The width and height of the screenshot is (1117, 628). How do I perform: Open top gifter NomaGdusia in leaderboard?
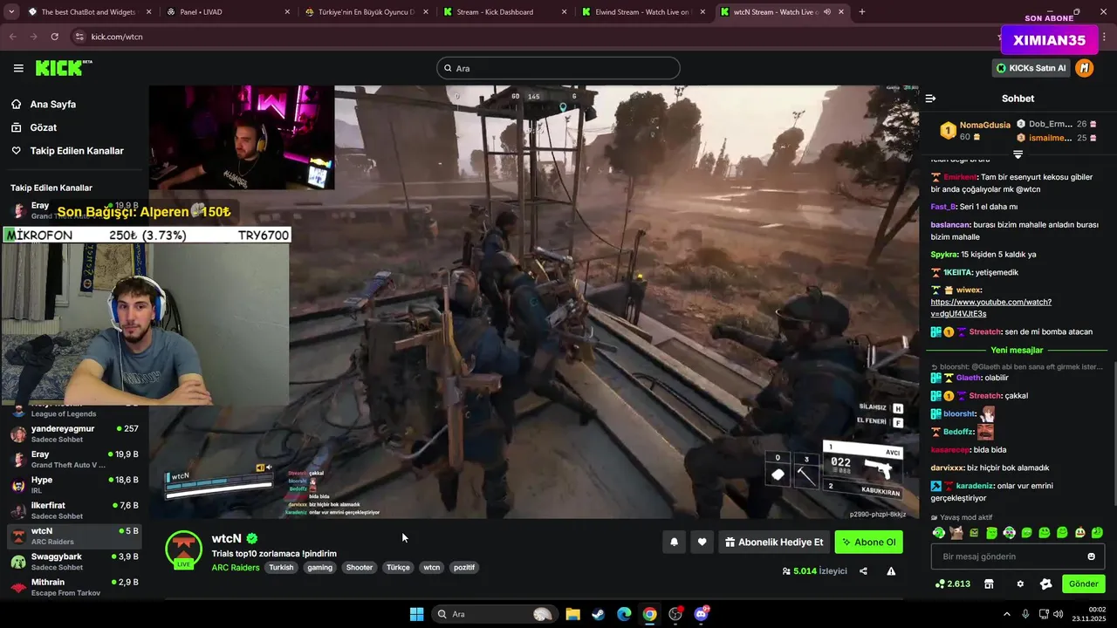[984, 125]
